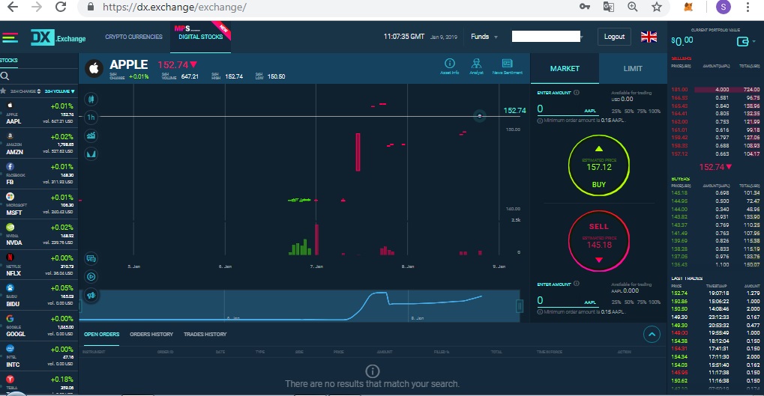Open the Orders History tab
Image resolution: width=764 pixels, height=396 pixels.
151,334
